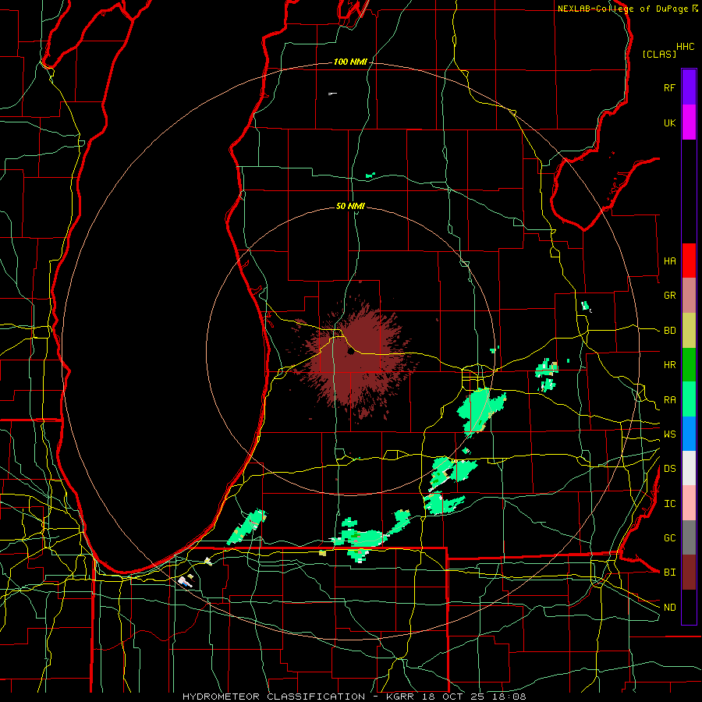The width and height of the screenshot is (702, 702).
Task: Choose the white DS legend swatch
Action: coord(689,468)
